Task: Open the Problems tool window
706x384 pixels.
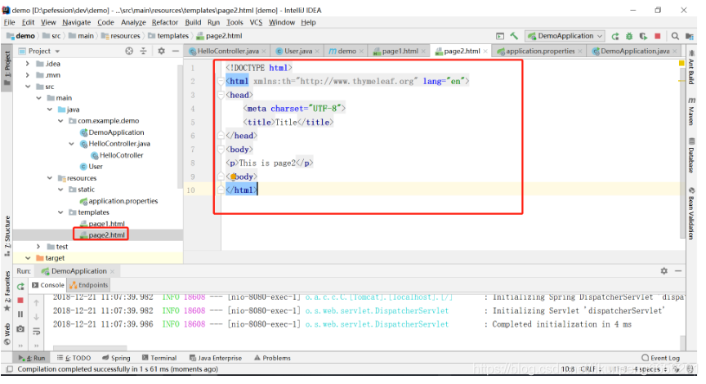Action: coord(272,358)
